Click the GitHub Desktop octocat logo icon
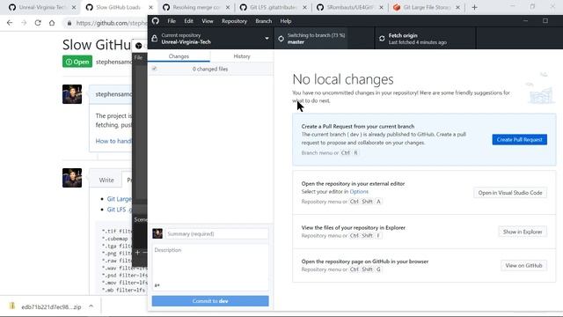The image size is (563, 317). click(x=156, y=21)
